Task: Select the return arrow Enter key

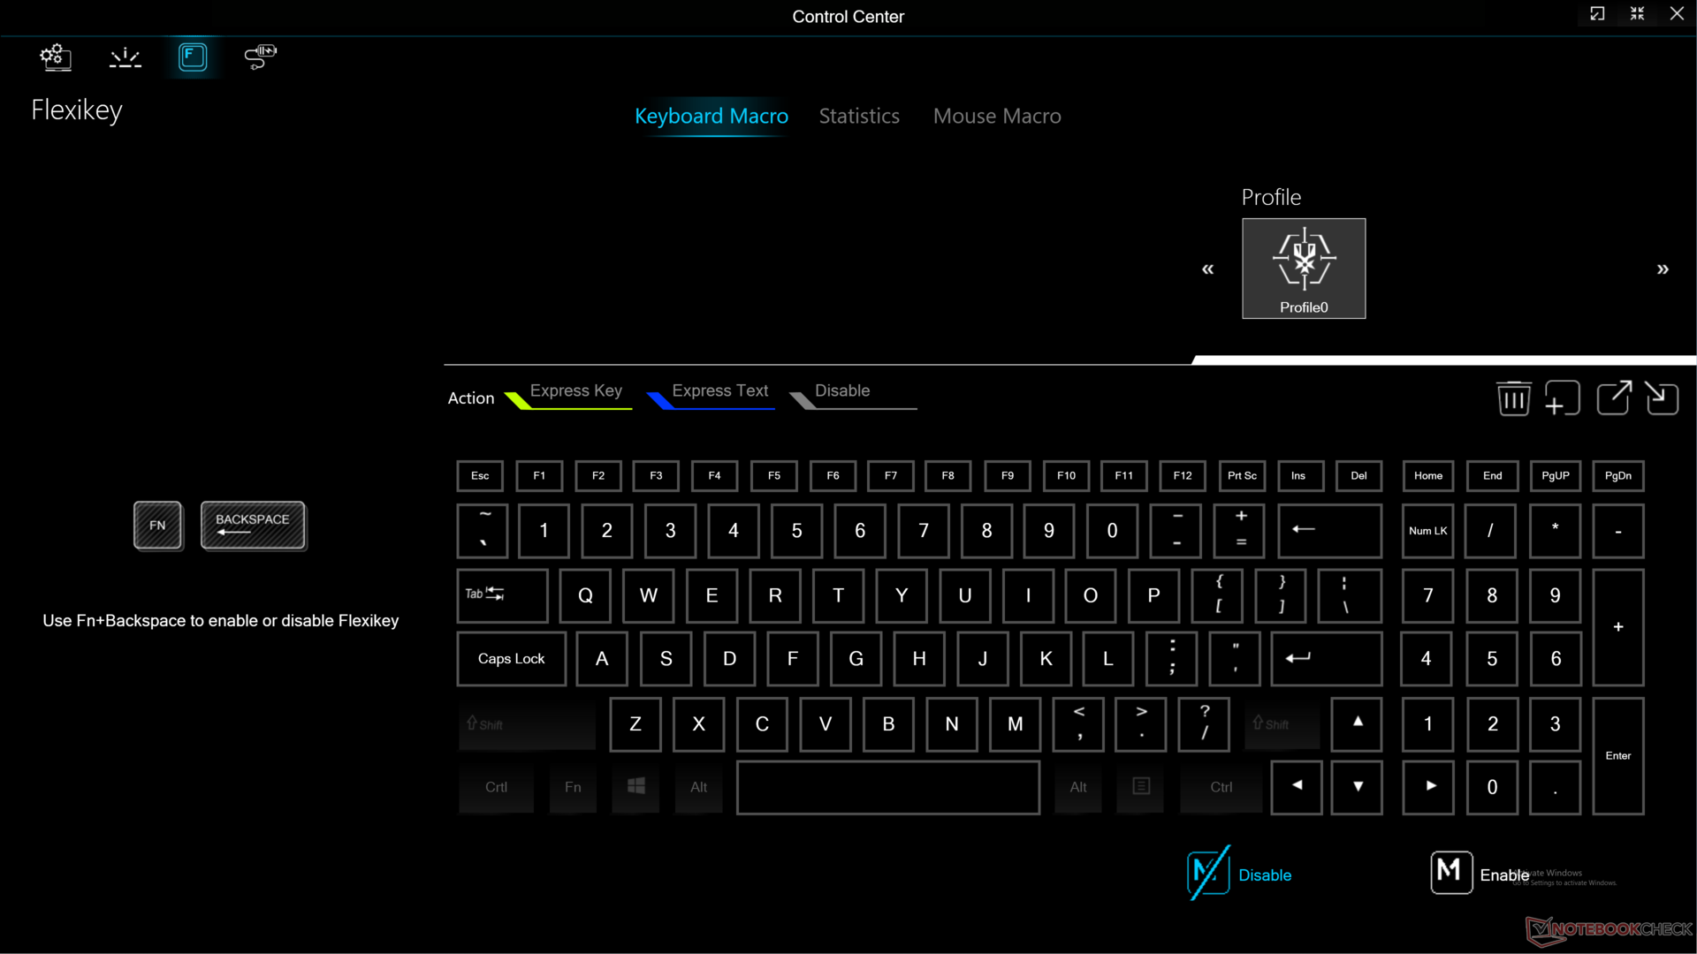Action: point(1326,659)
